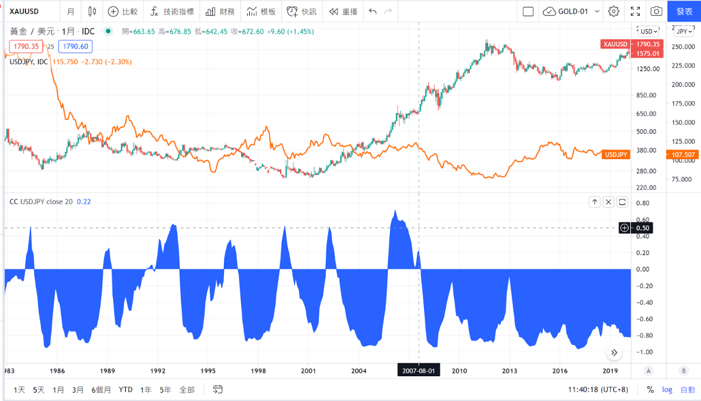Close the CC indicator pane

(608, 202)
